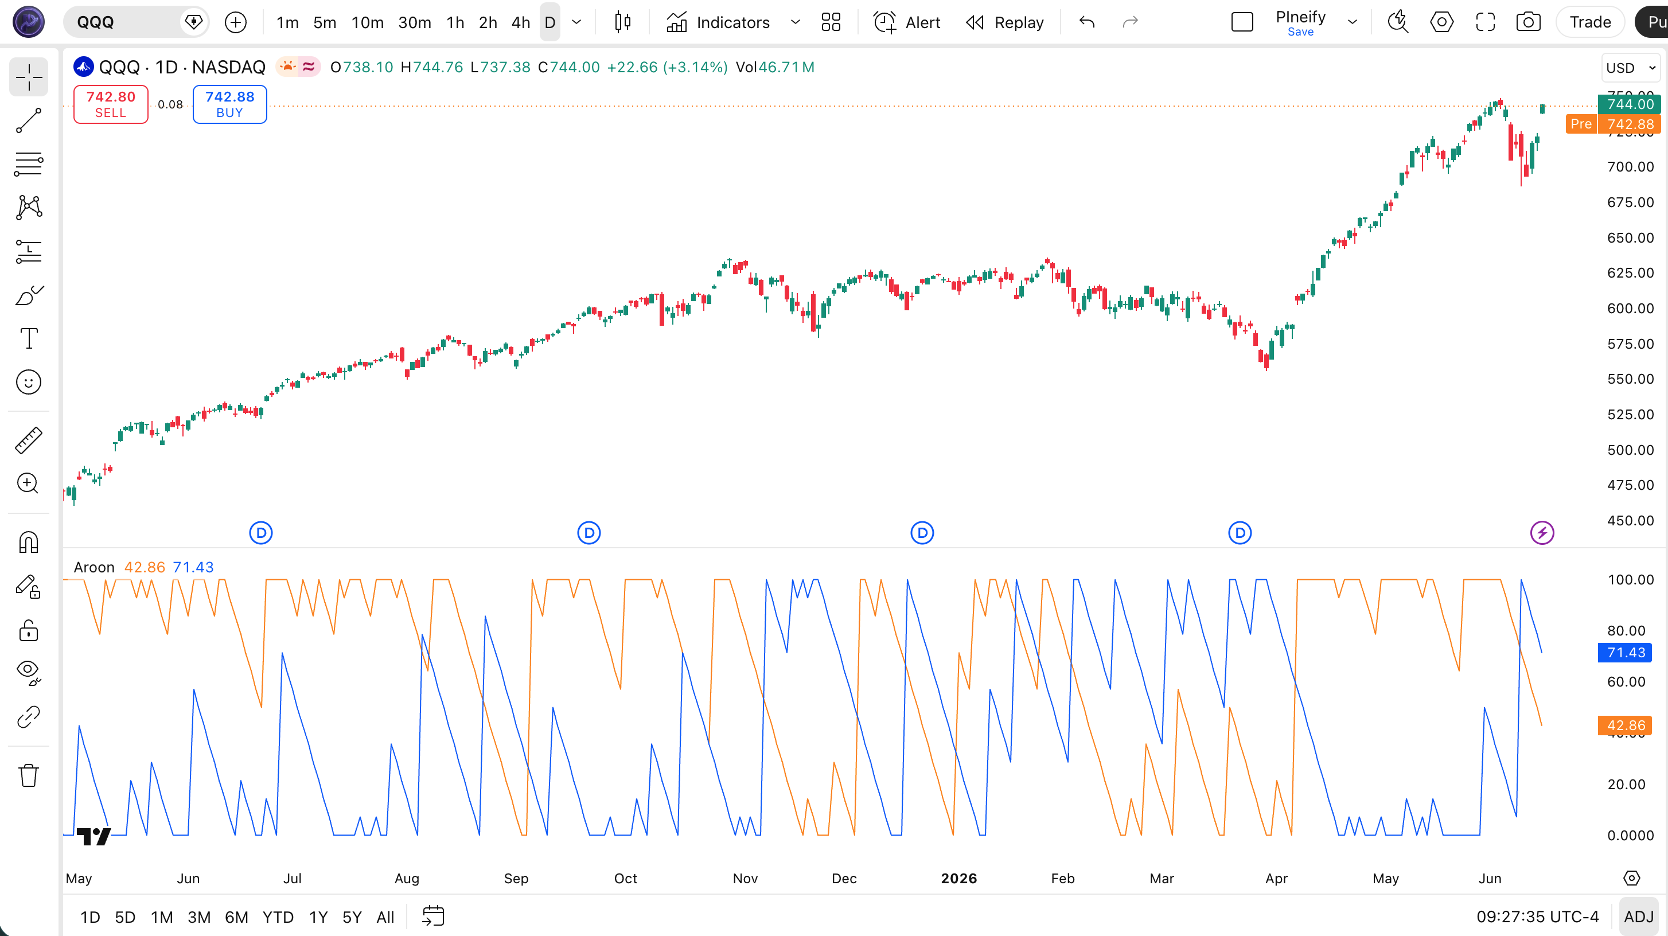The height and width of the screenshot is (936, 1668).
Task: Open the purple lightning event marker
Action: coord(1542,533)
